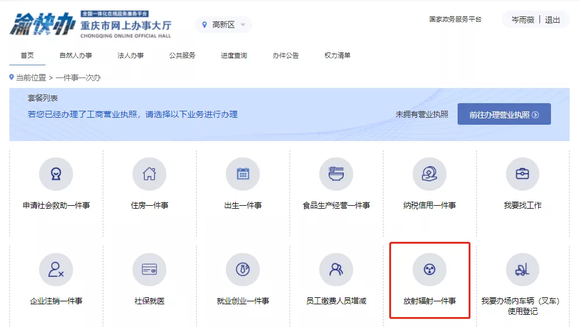
Task: Open the 法人办事 menu tab
Action: (130, 55)
